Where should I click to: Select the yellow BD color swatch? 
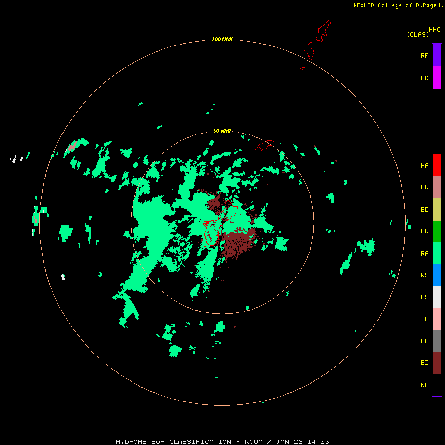coord(437,210)
